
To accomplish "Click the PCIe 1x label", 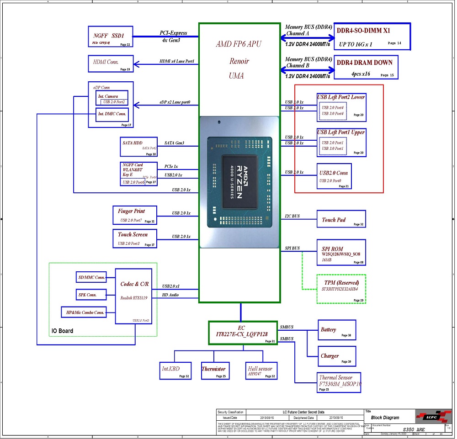I will click(171, 167).
